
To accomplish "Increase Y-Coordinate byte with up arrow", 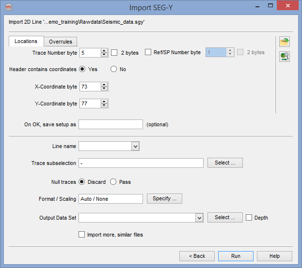I will click(104, 101).
